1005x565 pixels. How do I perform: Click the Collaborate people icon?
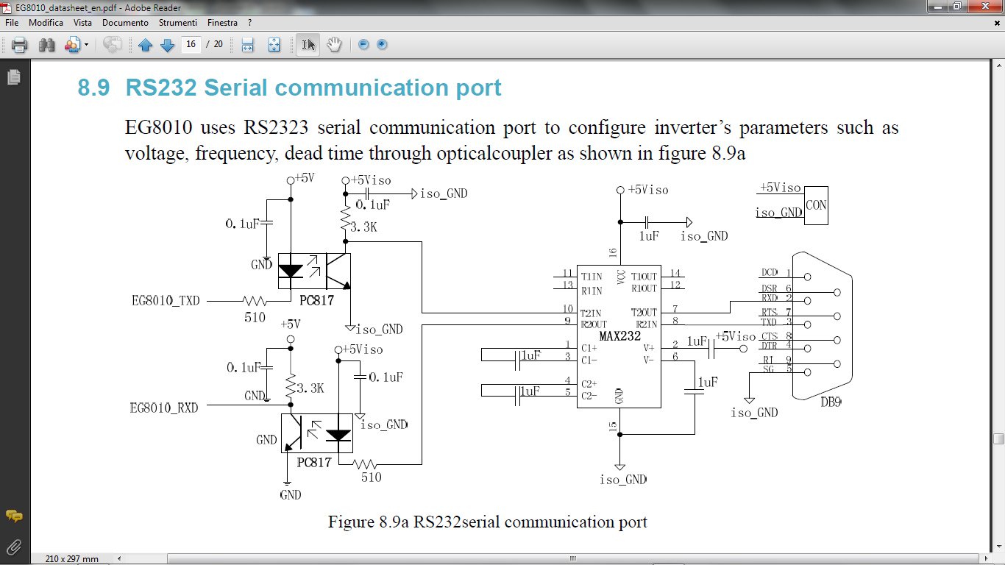coord(72,45)
